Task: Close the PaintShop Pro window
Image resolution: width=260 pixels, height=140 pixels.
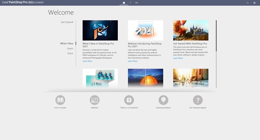Action: point(254,3)
